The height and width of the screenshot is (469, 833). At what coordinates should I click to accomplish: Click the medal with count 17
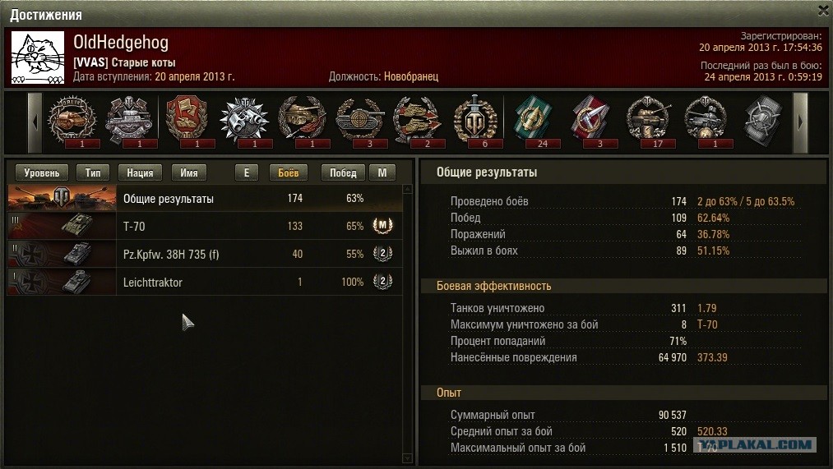[x=648, y=121]
